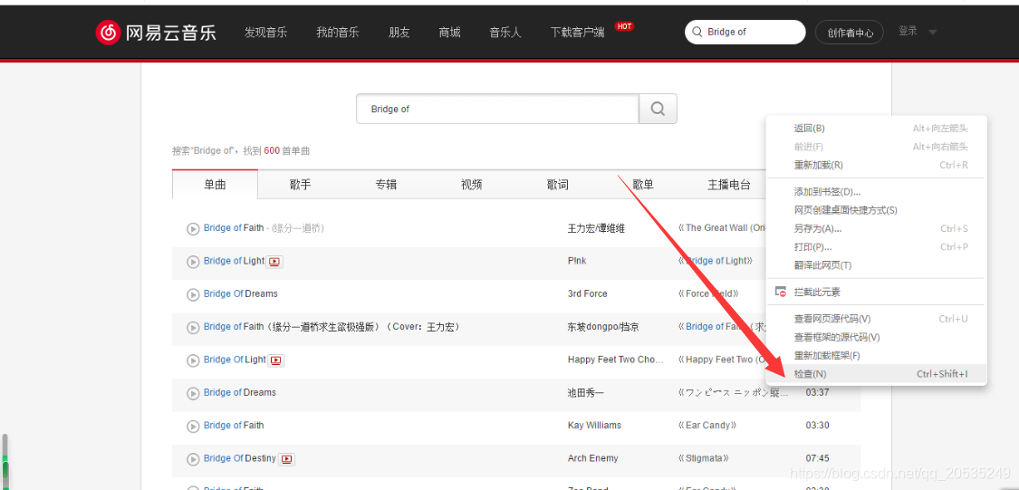
Task: Switch to the 歌手 tab
Action: click(x=300, y=185)
